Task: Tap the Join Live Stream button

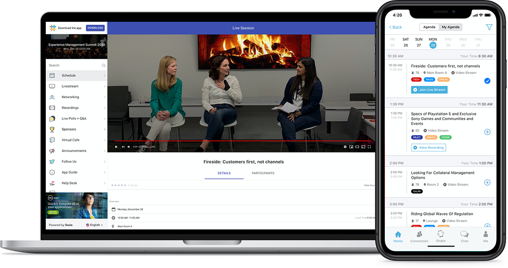Action: pyautogui.click(x=429, y=90)
